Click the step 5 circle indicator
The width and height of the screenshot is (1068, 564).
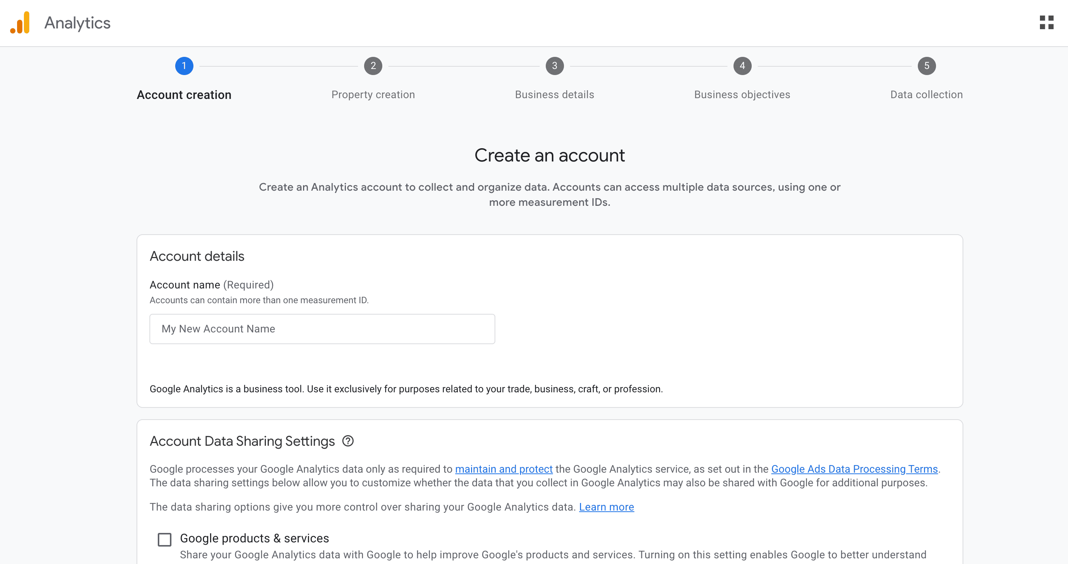click(x=926, y=66)
